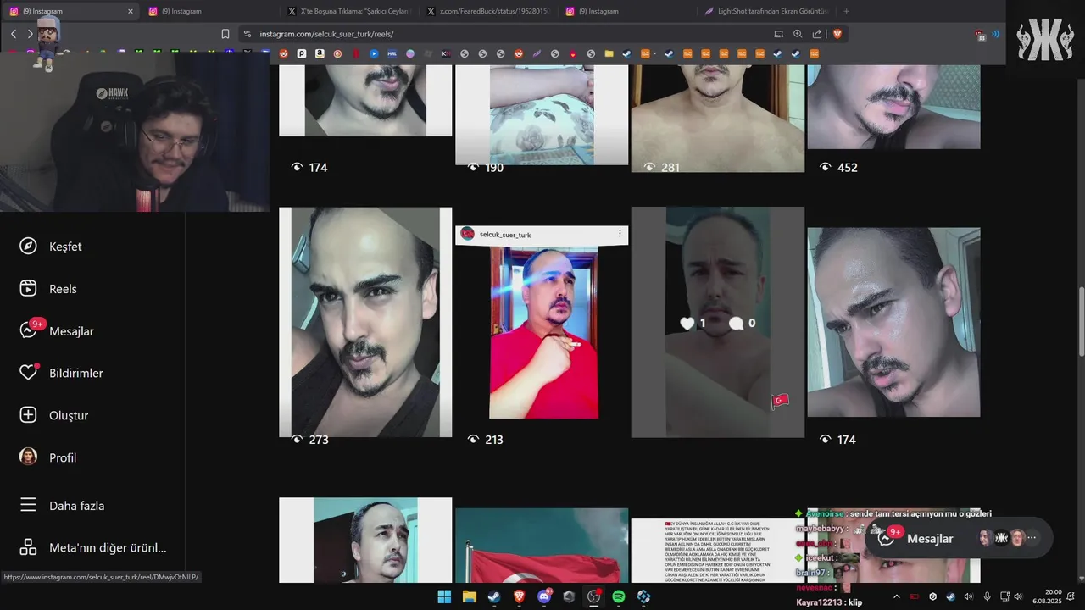Click the screen cast icon in the address bar
1085x610 pixels.
(779, 34)
